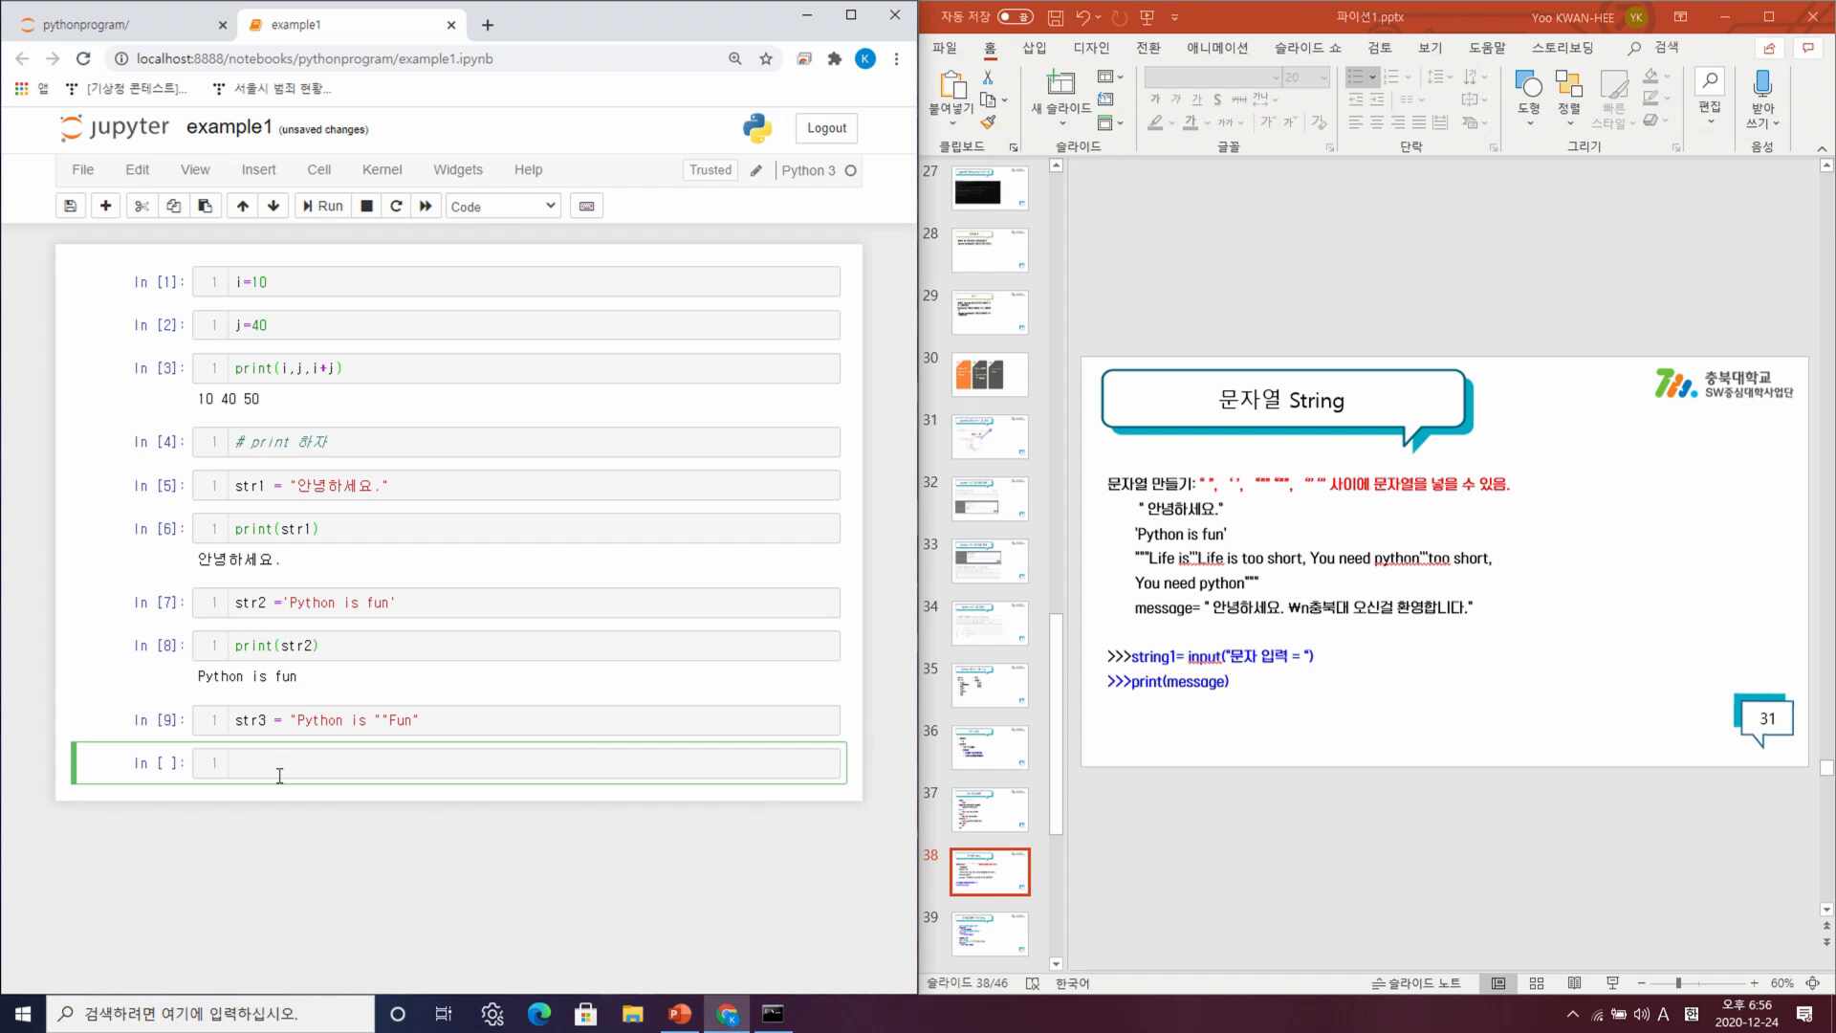Open the command palette keyboard icon
The width and height of the screenshot is (1836, 1033).
[586, 206]
